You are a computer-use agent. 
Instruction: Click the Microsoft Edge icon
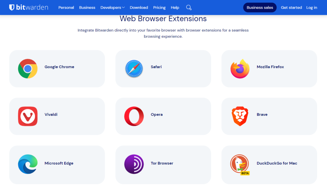[x=28, y=164]
